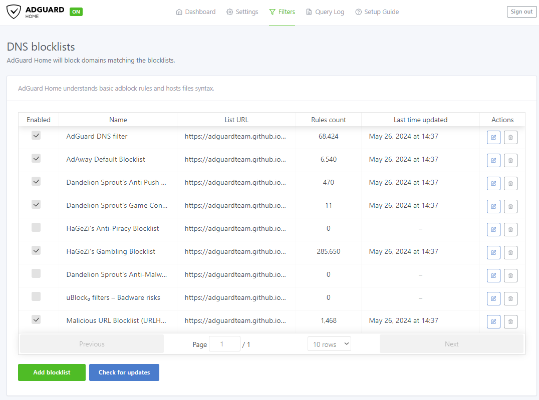Image resolution: width=539 pixels, height=400 pixels.
Task: Delete Dandelion Sprout's Anti Push list
Action: (510, 184)
